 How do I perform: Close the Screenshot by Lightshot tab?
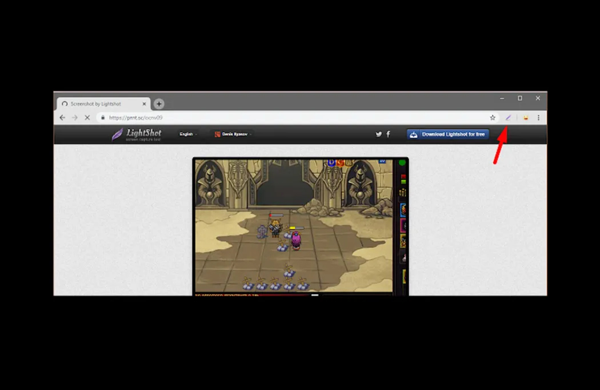(144, 104)
